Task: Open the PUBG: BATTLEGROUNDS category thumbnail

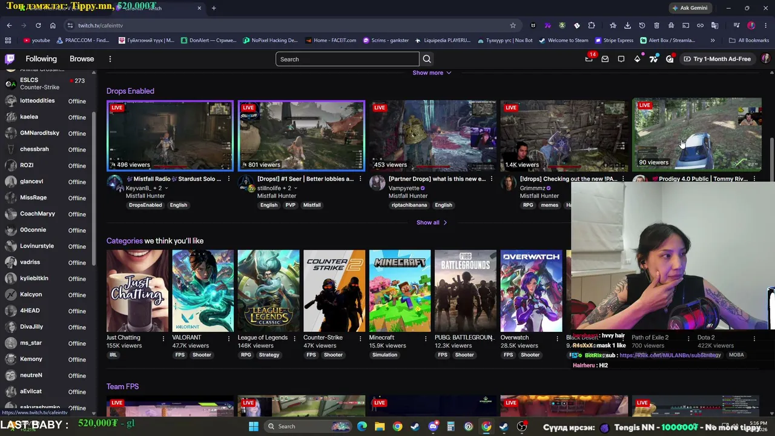Action: click(466, 291)
